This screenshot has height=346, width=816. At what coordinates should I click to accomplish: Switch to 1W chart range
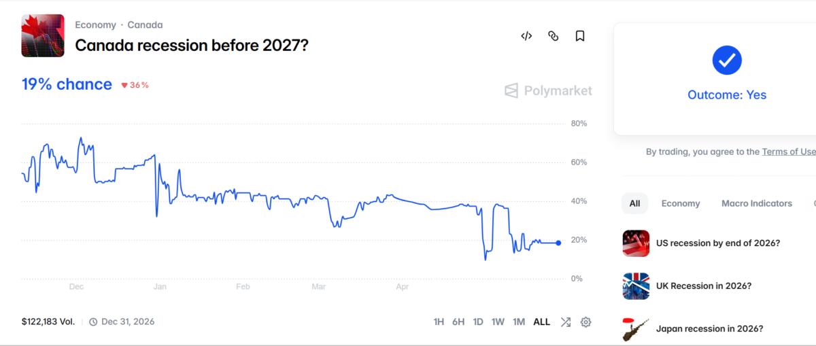click(498, 322)
